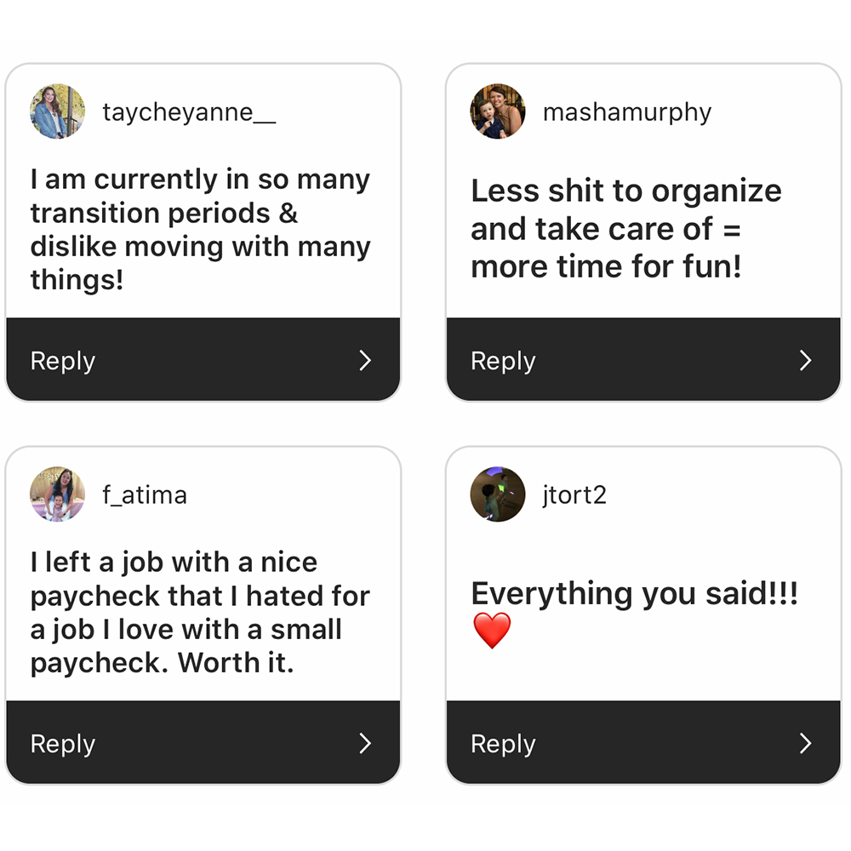
Task: Open taycheyanne__ profile picture
Action: coord(58,111)
